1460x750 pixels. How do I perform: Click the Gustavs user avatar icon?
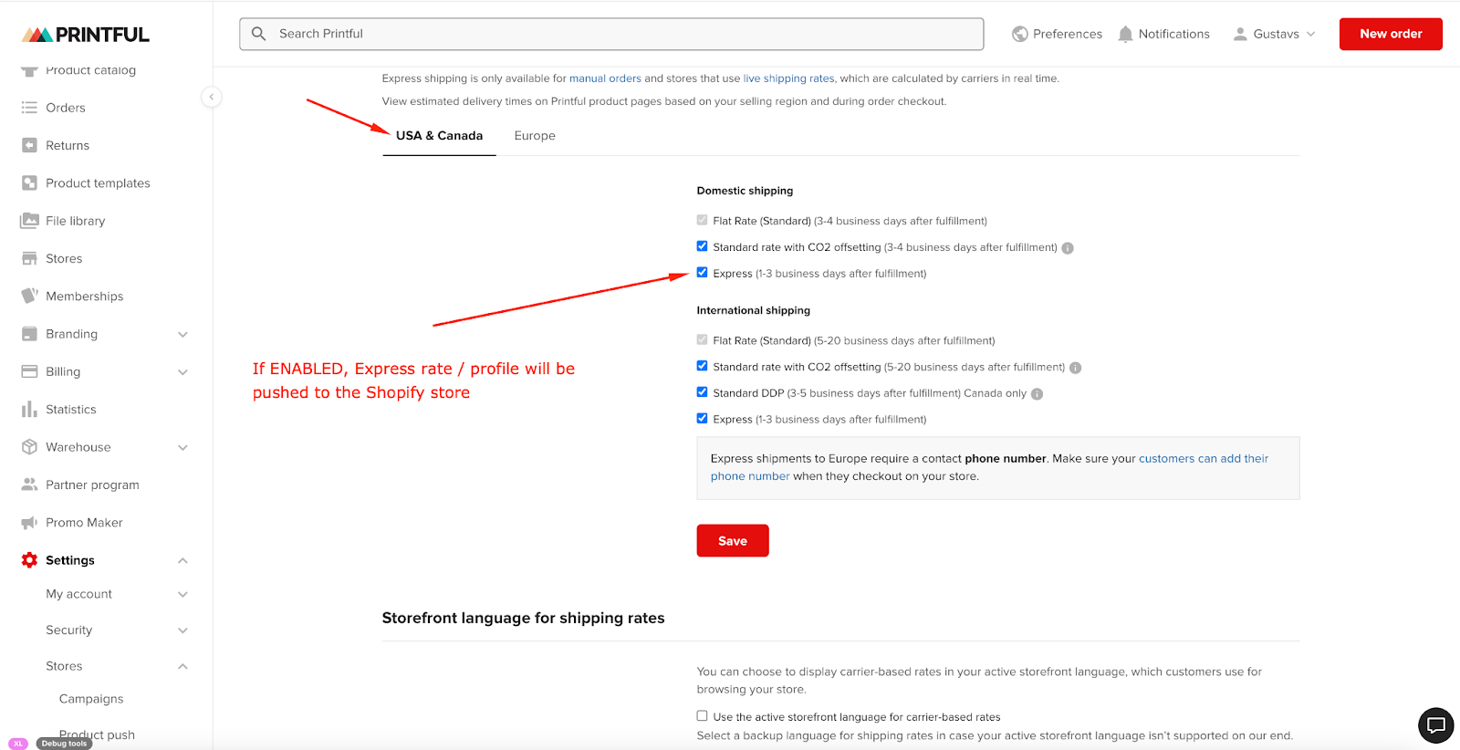click(1240, 34)
